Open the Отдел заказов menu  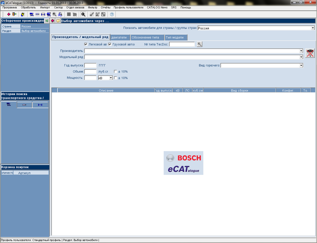(75, 8)
